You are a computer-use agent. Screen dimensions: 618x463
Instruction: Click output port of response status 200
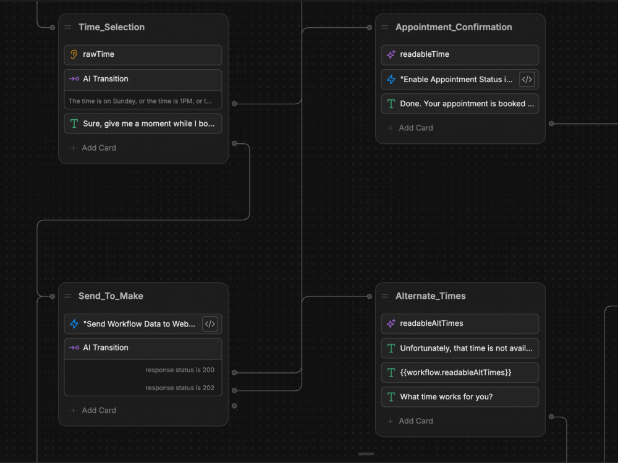[x=234, y=372]
